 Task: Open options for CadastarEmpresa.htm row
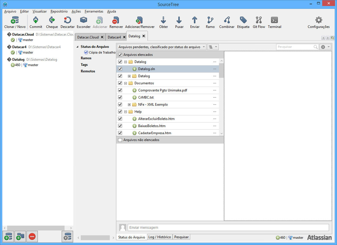pyautogui.click(x=215, y=133)
